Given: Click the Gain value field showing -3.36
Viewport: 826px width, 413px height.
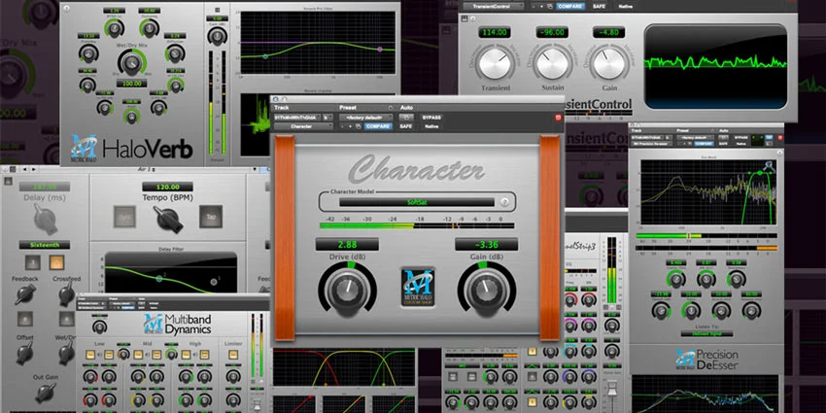Looking at the screenshot, I should [x=486, y=245].
